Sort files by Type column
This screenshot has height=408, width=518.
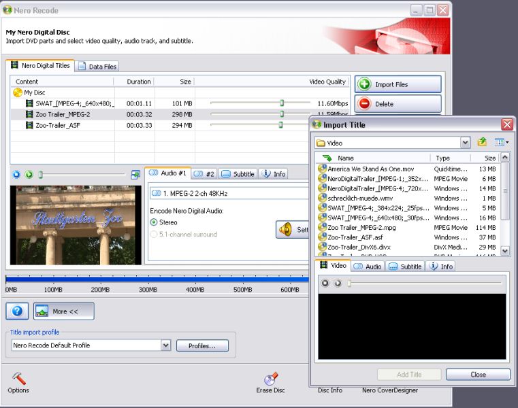tap(451, 158)
